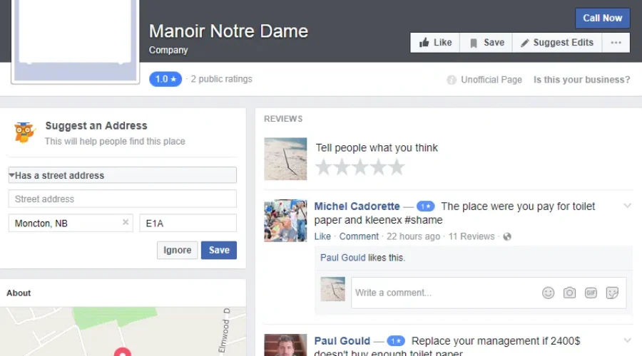
Task: Expand the 'Has a street address' dropdown
Action: click(x=122, y=175)
